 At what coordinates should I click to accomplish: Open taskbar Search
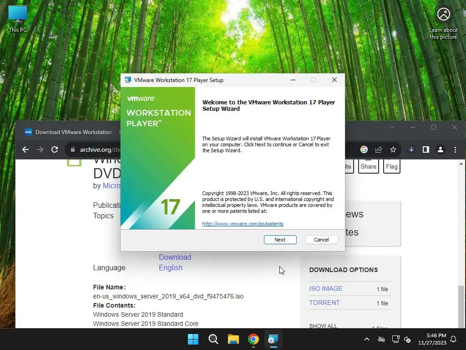click(213, 339)
